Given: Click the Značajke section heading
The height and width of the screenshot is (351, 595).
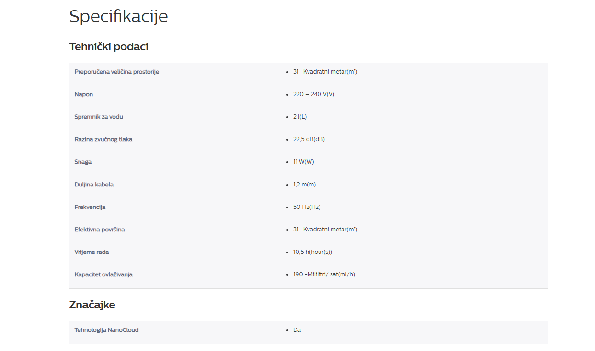Looking at the screenshot, I should click(92, 305).
